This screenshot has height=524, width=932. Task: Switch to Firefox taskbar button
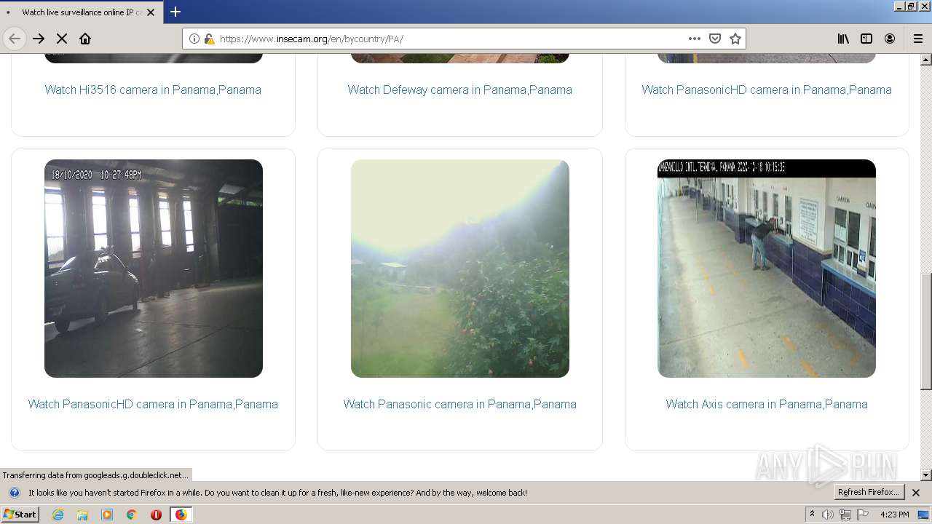point(181,515)
